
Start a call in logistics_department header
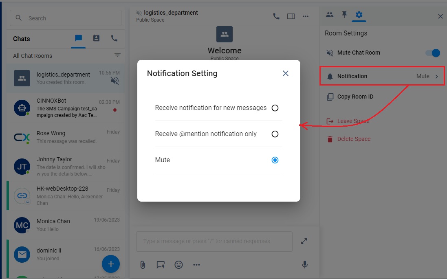276,16
